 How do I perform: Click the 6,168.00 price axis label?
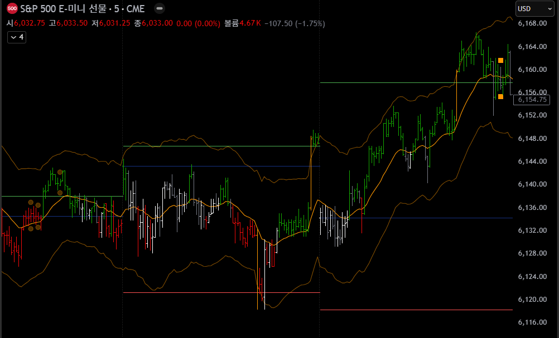pos(532,23)
